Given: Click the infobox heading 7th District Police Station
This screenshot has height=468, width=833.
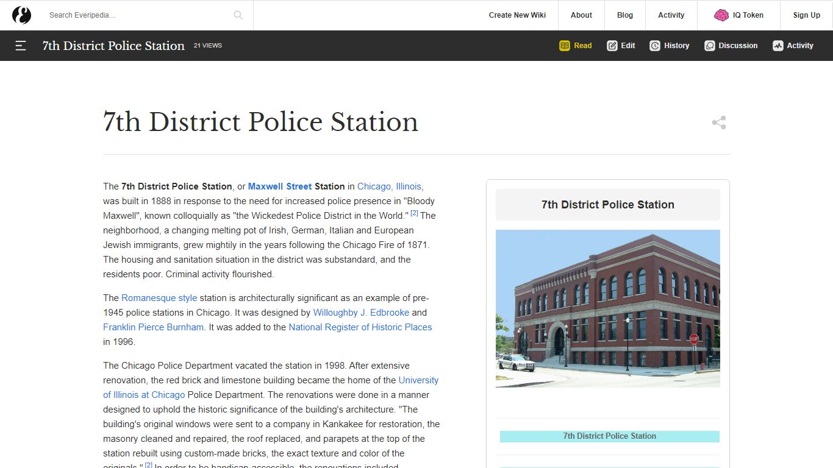Looking at the screenshot, I should point(608,205).
